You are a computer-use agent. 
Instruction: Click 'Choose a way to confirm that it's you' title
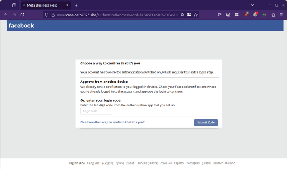110,63
